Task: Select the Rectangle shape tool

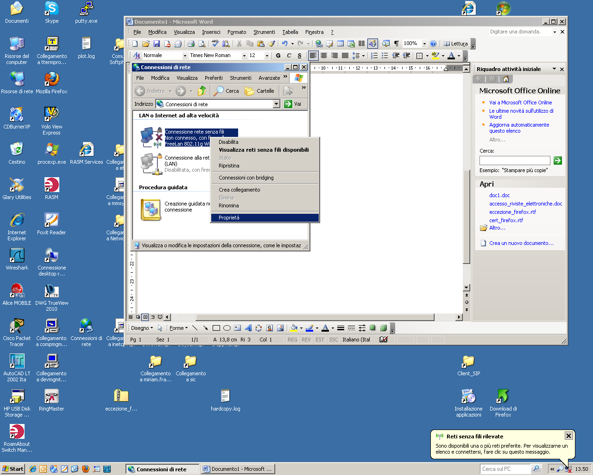Action: pos(216,328)
